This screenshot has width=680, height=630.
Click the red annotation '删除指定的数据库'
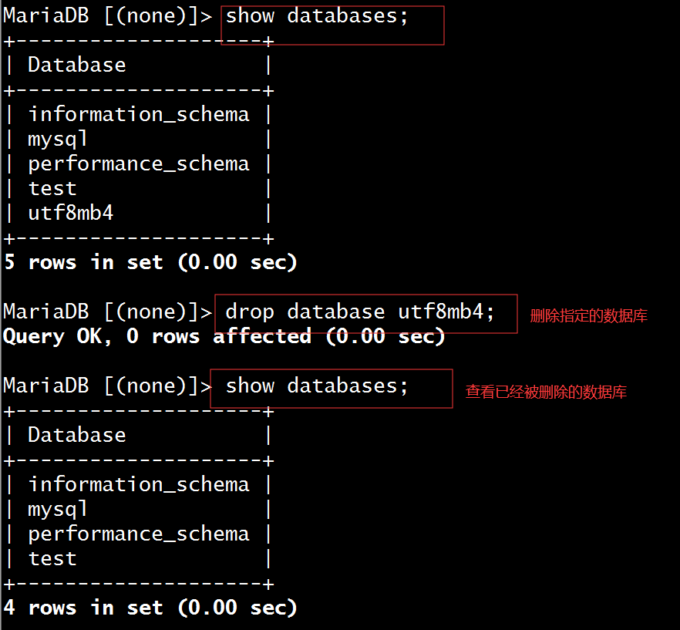[588, 316]
